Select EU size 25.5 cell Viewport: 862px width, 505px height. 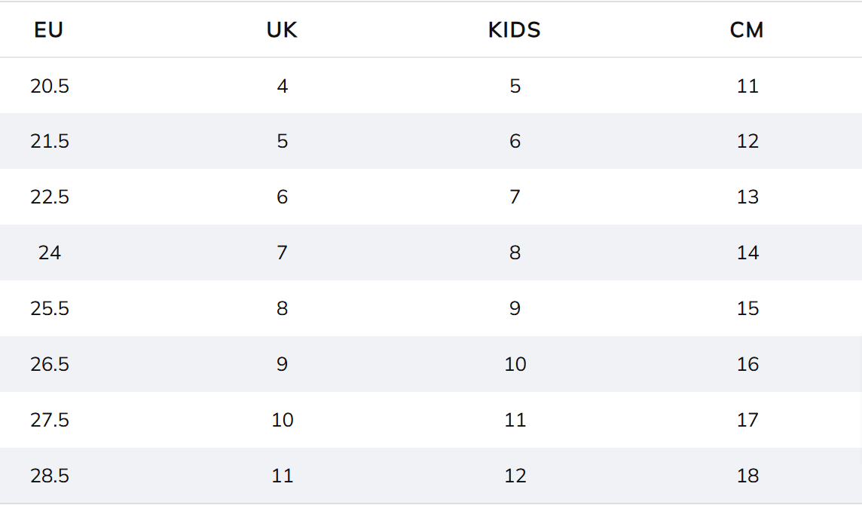point(50,308)
